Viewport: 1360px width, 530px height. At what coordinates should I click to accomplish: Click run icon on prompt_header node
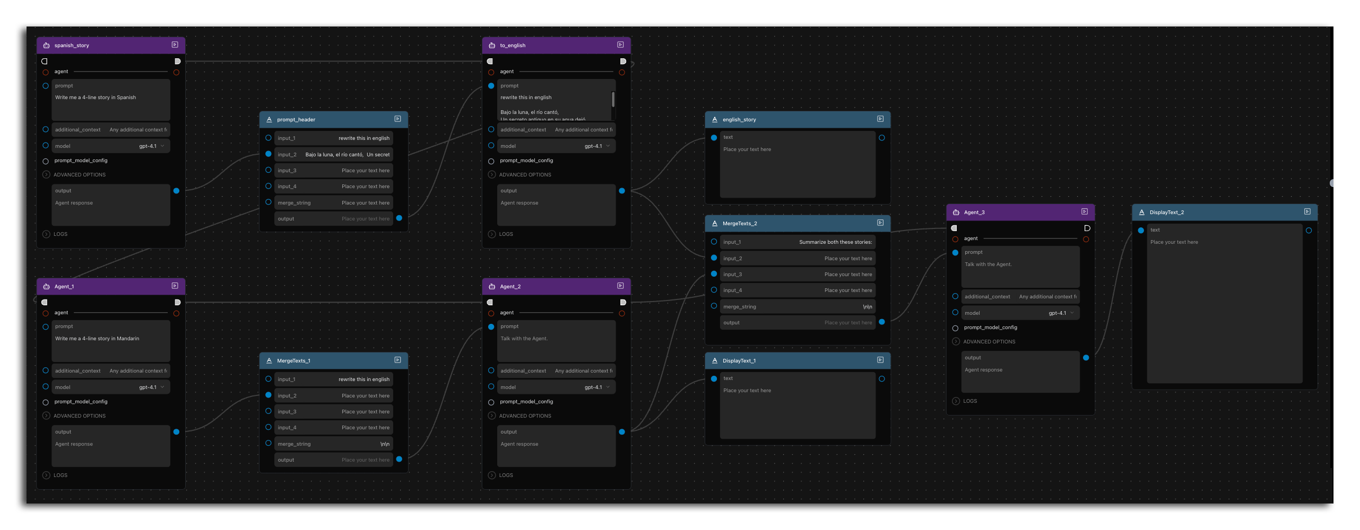(397, 119)
